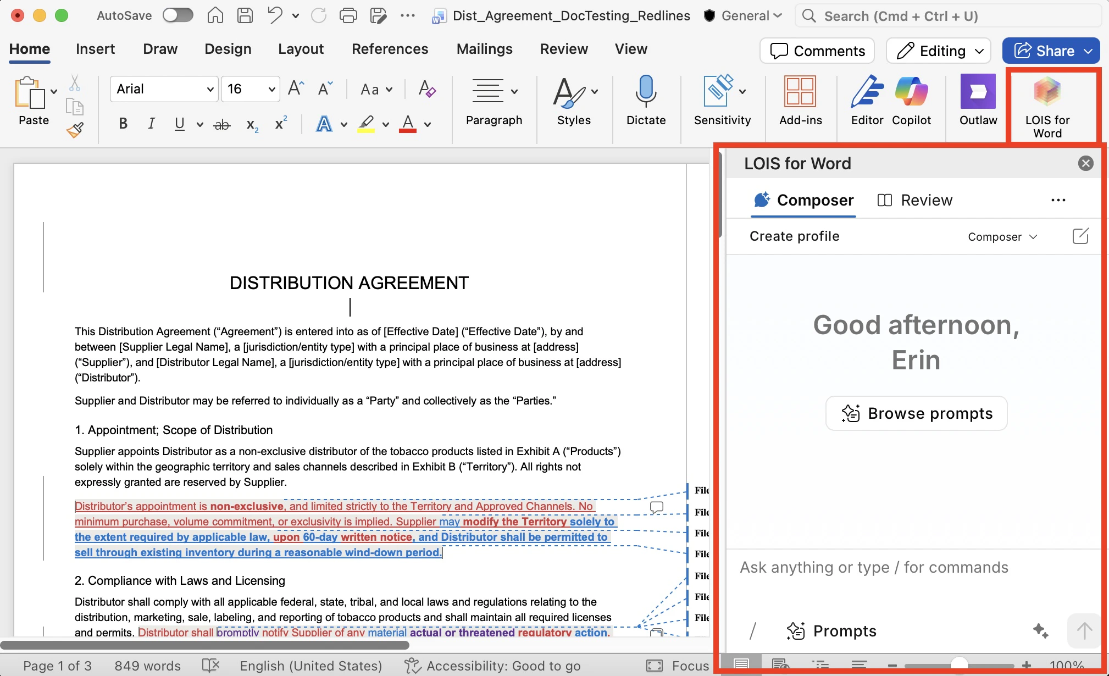Click the sparkle enhance icon in LOIS prompt box
1109x676 pixels.
click(x=1040, y=630)
